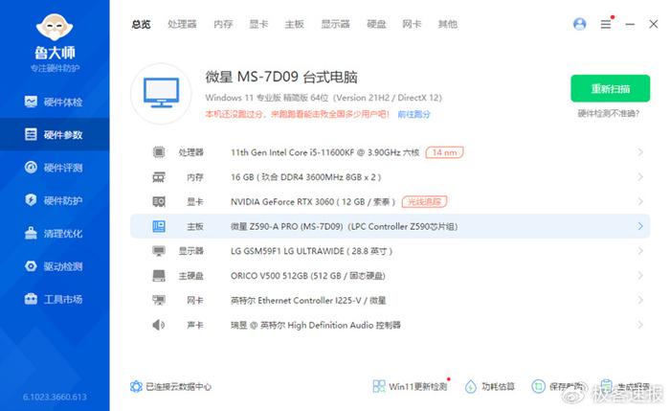Select the 16 GB DDR4 3600MHz memory text
Screen dimensions: 670x411
306,177
